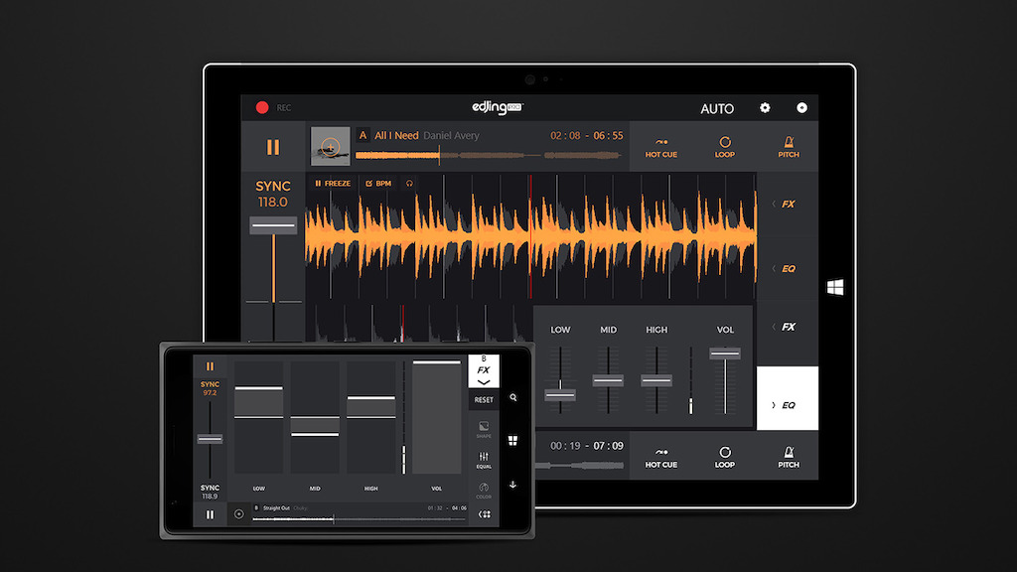
Task: Click the VOL fader on the tablet
Action: [724, 354]
